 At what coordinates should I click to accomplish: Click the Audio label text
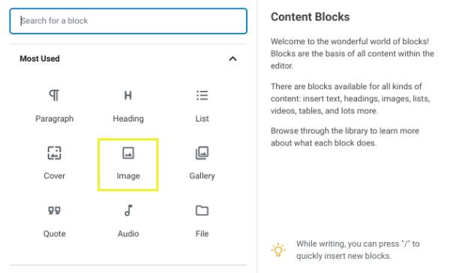pos(128,234)
